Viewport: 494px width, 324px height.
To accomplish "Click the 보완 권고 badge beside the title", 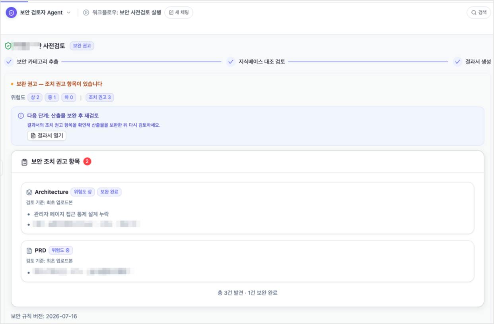I will tap(82, 46).
